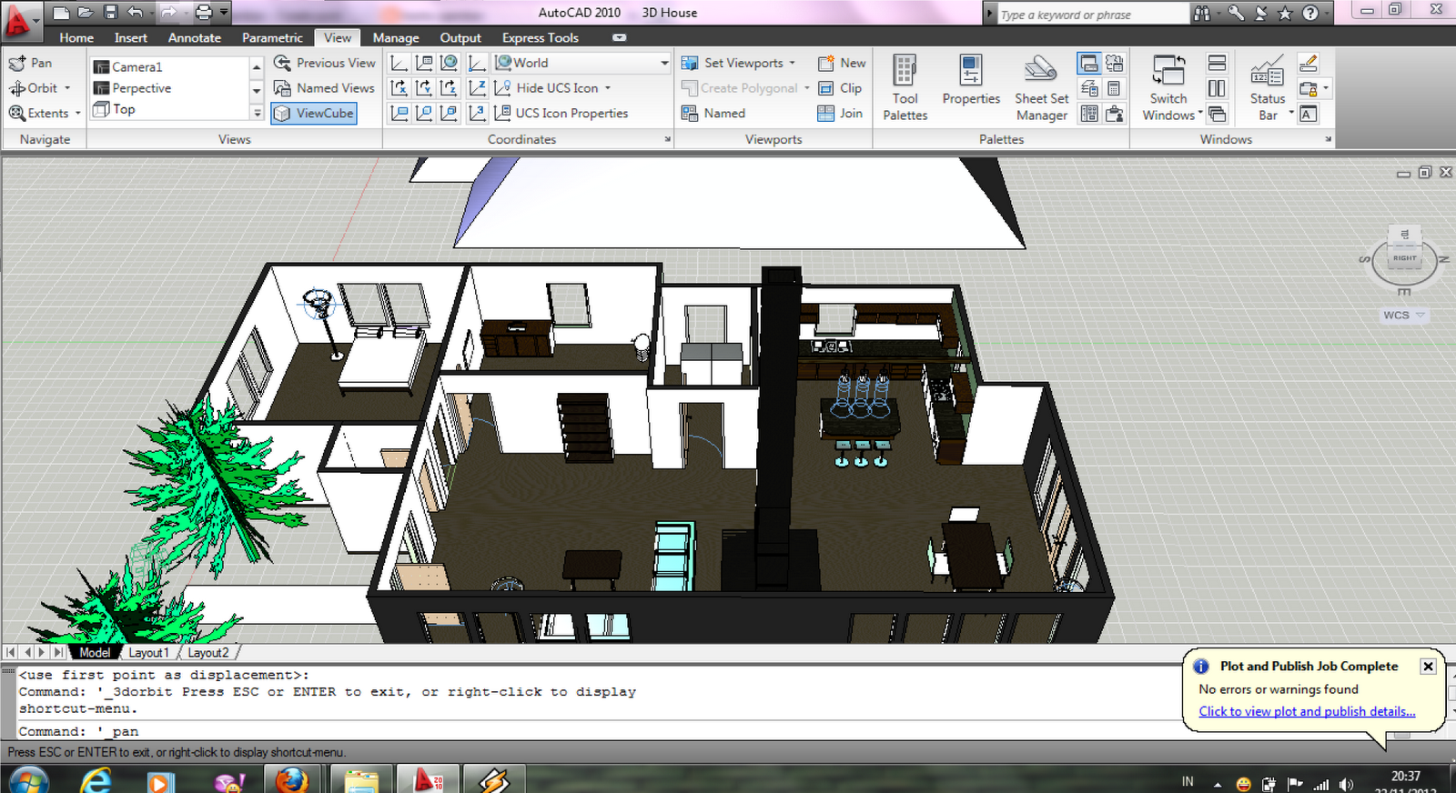This screenshot has width=1456, height=793.
Task: Open the Output ribbon tab
Action: click(460, 37)
